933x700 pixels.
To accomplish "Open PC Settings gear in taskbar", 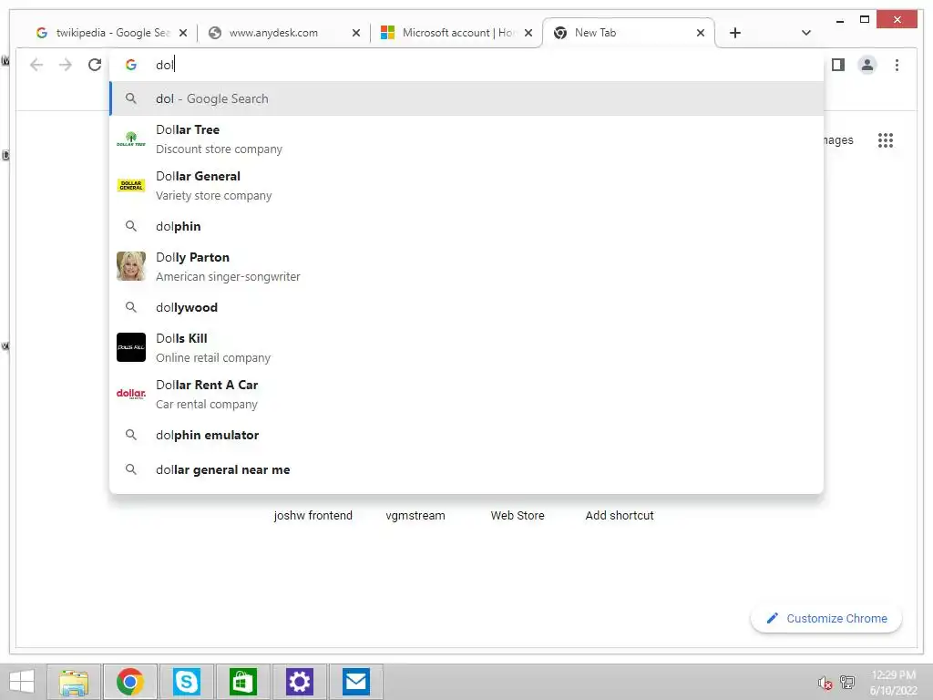I will click(x=299, y=682).
